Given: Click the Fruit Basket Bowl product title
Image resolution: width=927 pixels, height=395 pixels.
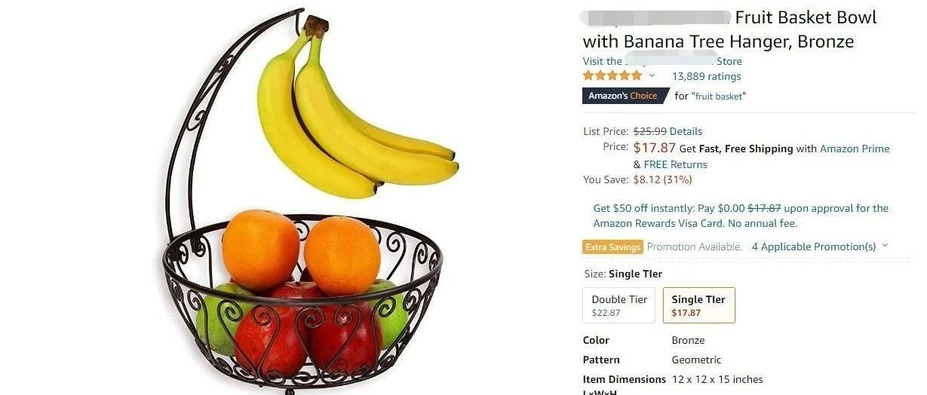Looking at the screenshot, I should tap(729, 29).
